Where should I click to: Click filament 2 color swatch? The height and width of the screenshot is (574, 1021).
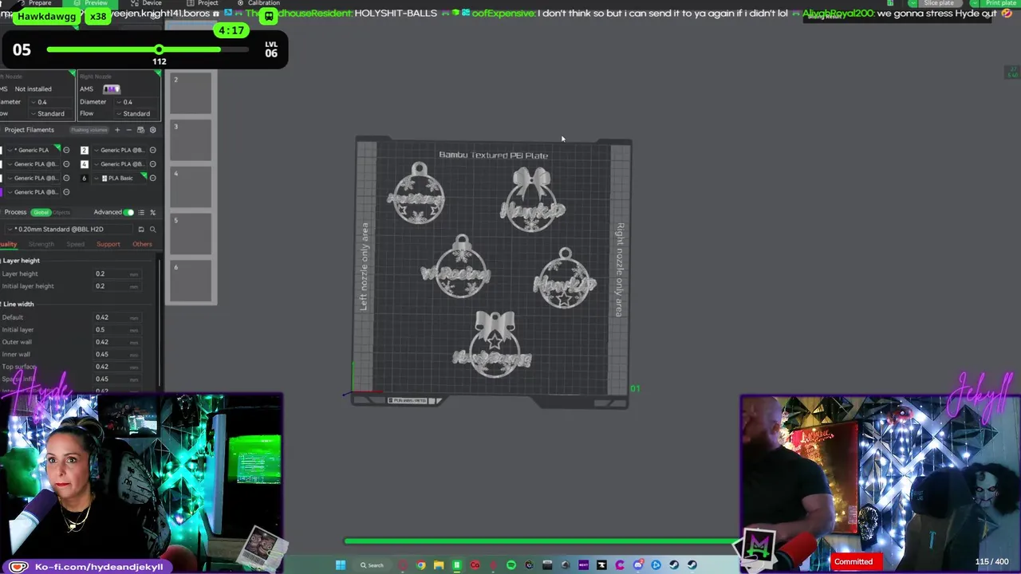[x=84, y=150]
